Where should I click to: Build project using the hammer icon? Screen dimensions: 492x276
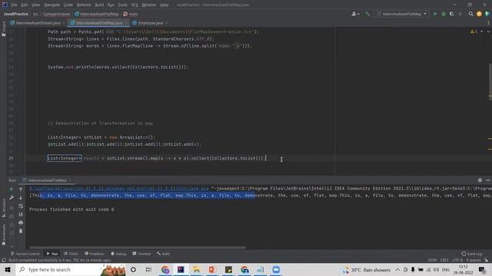[x=367, y=14]
